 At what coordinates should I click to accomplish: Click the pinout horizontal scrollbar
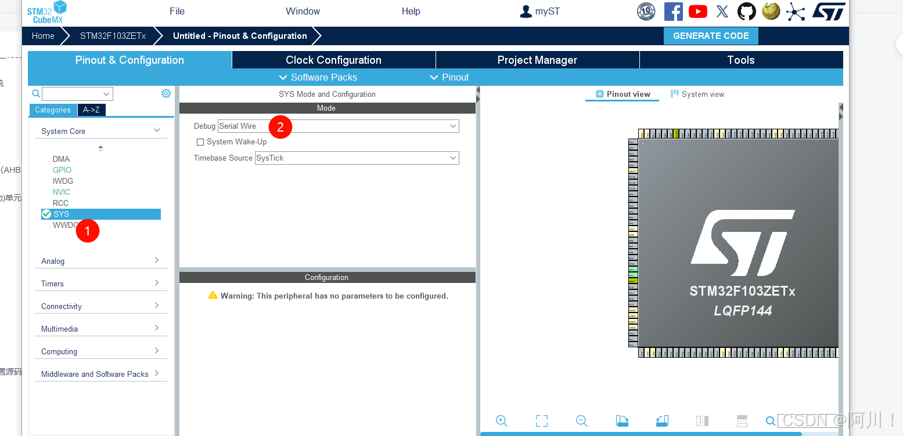(x=641, y=434)
